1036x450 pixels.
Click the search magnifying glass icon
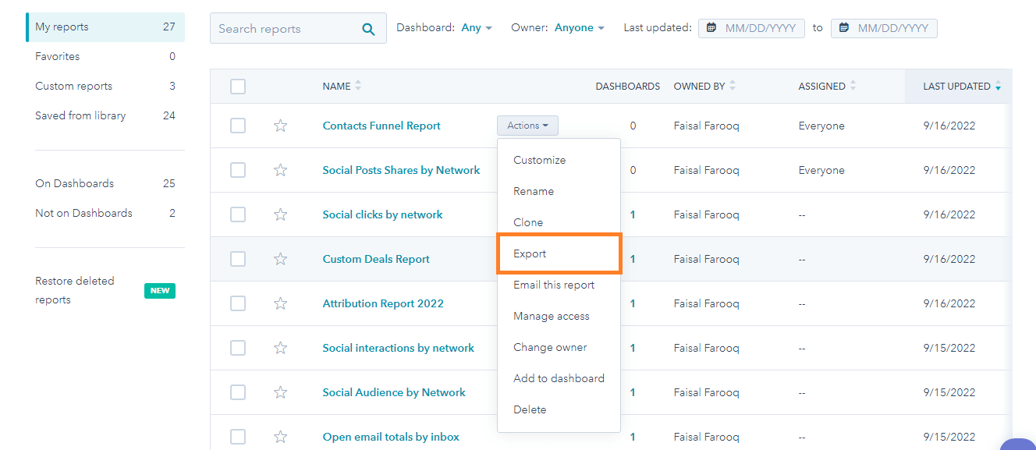point(367,28)
